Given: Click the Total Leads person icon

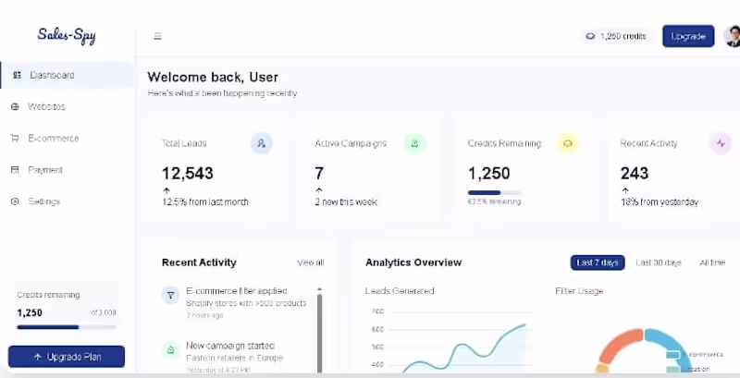Looking at the screenshot, I should tap(262, 143).
